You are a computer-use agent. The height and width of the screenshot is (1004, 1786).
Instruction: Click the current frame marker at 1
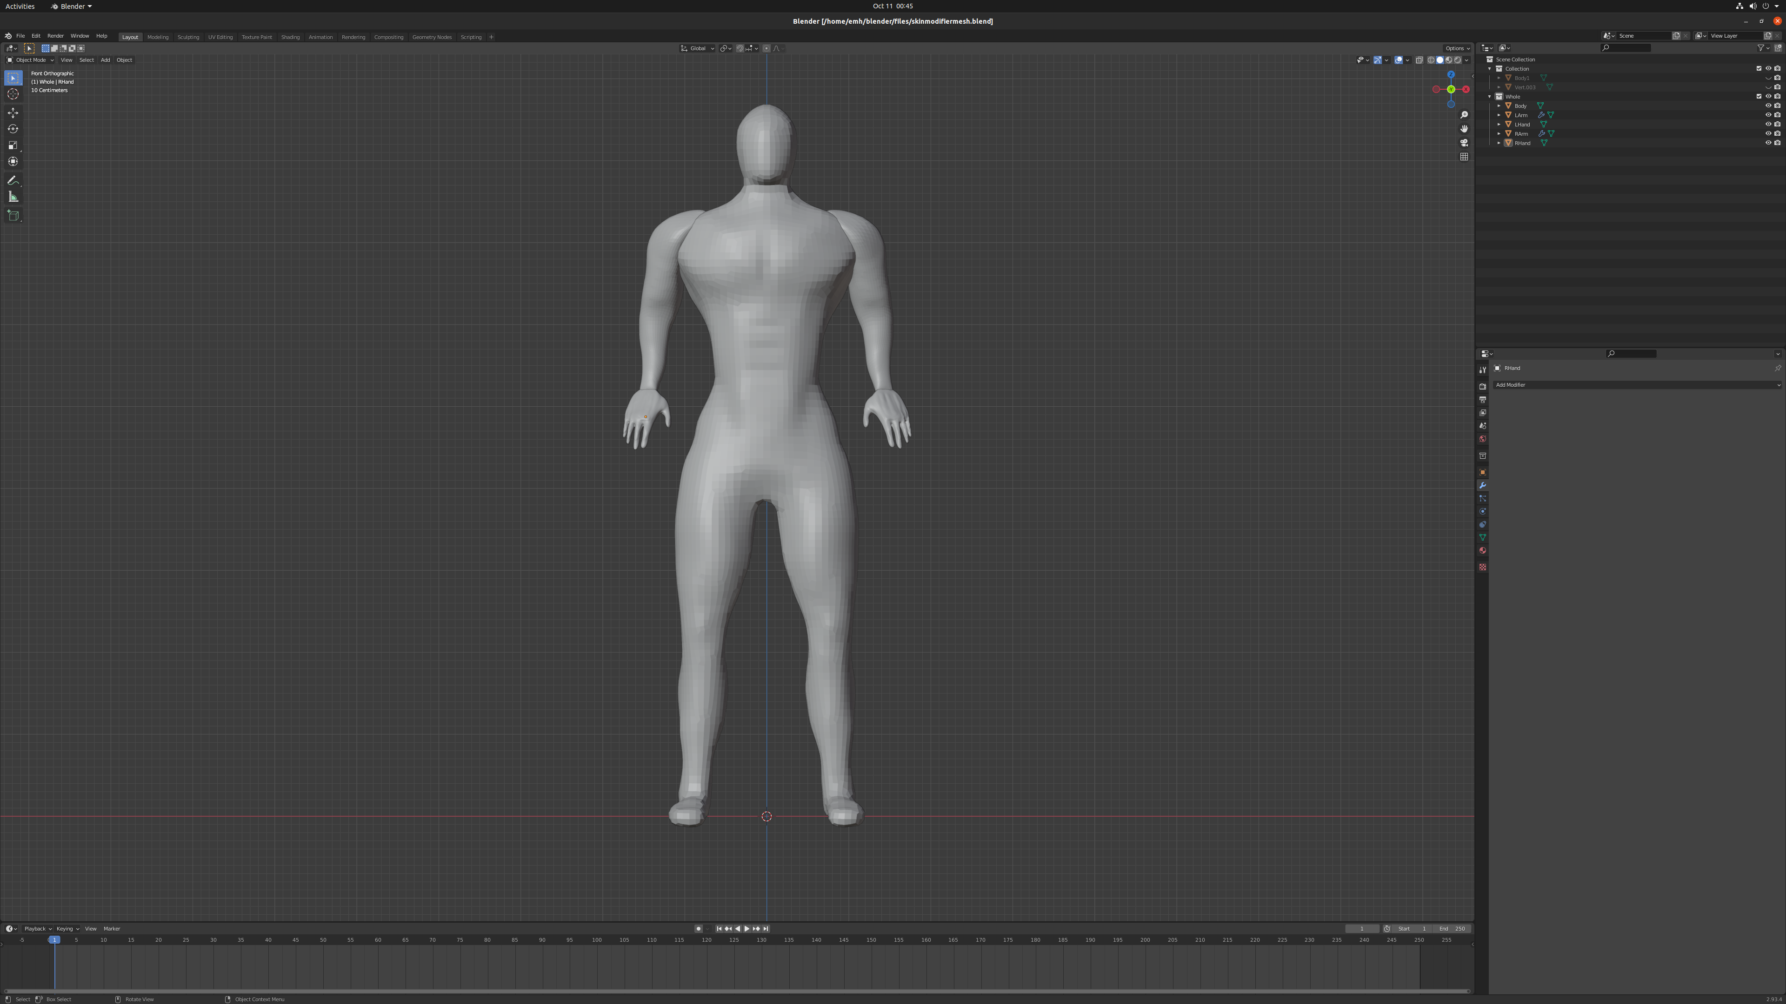(54, 940)
